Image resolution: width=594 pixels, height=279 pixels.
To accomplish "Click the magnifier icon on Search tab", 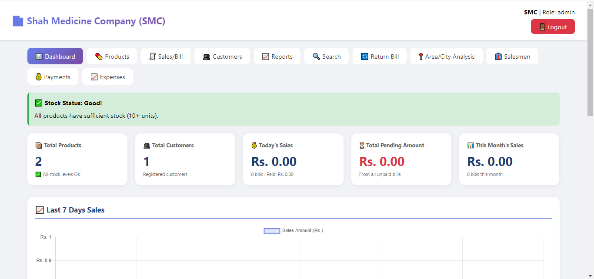I will pos(316,56).
